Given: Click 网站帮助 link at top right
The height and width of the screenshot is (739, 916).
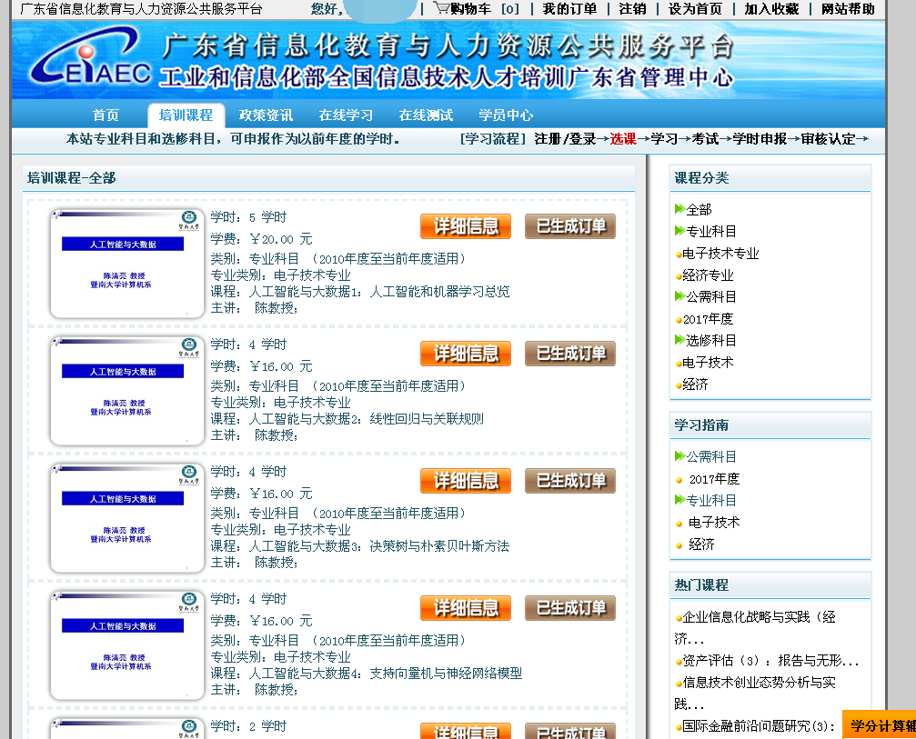Looking at the screenshot, I should point(848,9).
